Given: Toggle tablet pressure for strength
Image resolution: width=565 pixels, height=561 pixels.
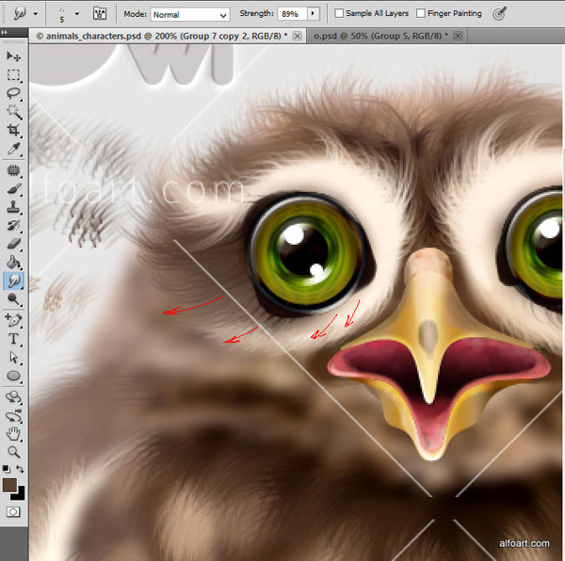Looking at the screenshot, I should point(499,14).
